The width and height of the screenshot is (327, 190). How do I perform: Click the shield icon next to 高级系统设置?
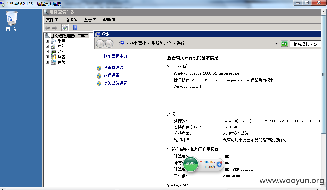click(99, 84)
